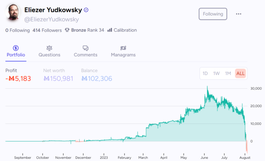Click the profile avatar picture
This screenshot has height=161, width=265.
point(13,12)
